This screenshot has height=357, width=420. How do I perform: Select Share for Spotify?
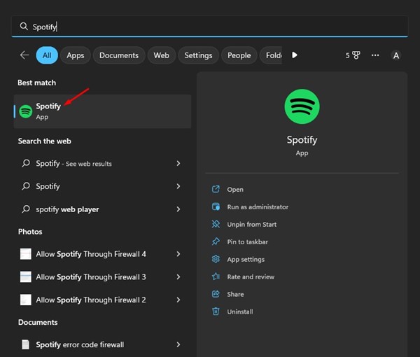pos(235,294)
